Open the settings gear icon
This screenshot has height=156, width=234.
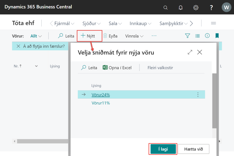[x=196, y=8]
